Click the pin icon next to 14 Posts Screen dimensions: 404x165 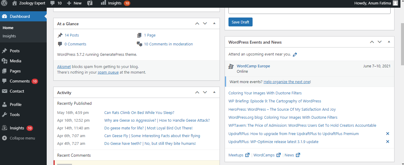(x=60, y=35)
